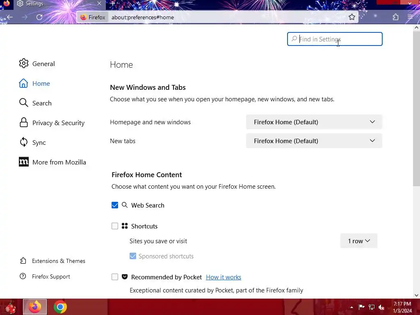The height and width of the screenshot is (315, 420).
Task: Click the Extensions & Themes puzzle icon
Action: pyautogui.click(x=23, y=260)
